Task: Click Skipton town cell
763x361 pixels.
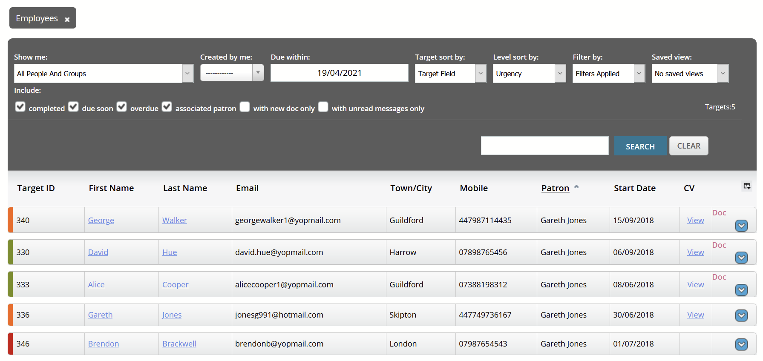Action: (x=403, y=315)
